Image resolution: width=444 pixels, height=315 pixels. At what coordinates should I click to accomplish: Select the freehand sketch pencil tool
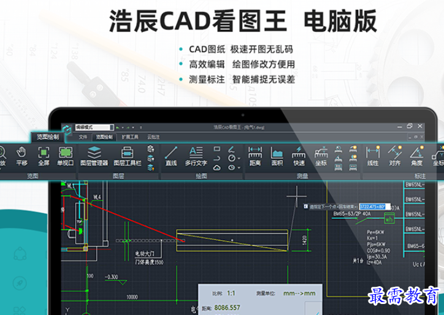pyautogui.click(x=231, y=149)
